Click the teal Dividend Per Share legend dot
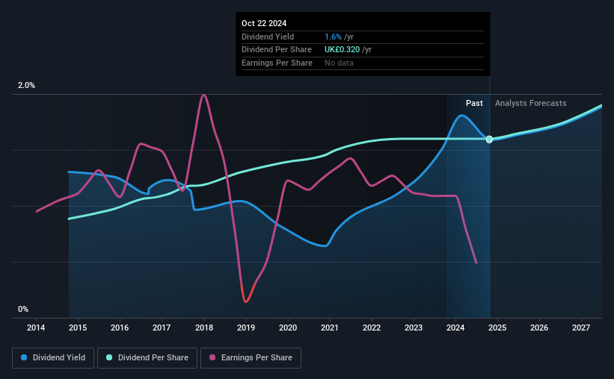 coord(109,357)
